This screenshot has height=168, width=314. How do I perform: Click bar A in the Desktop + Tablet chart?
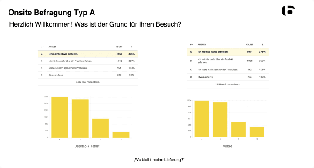(60, 117)
